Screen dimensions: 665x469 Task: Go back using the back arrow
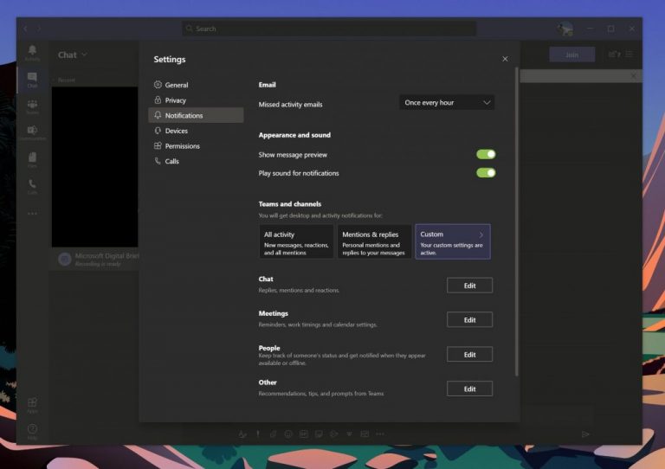click(25, 29)
